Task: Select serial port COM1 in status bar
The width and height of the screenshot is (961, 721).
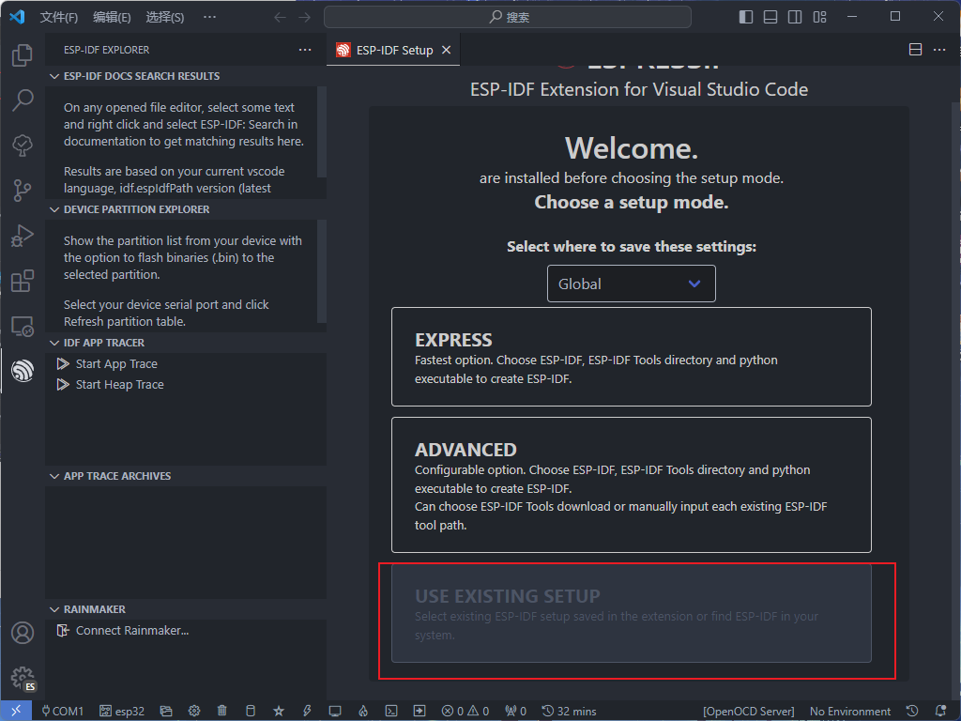Action: point(62,712)
